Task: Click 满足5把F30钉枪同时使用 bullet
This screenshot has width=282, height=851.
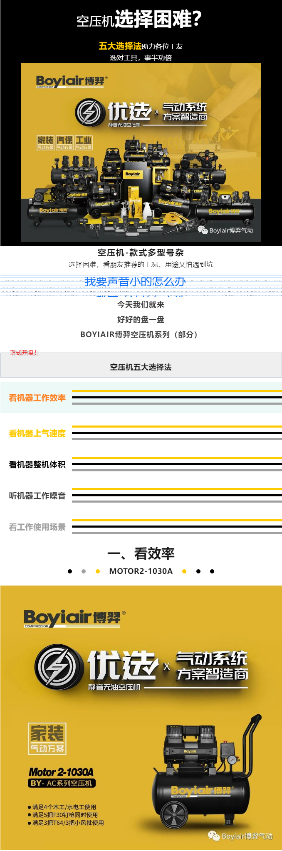Action: point(62,815)
